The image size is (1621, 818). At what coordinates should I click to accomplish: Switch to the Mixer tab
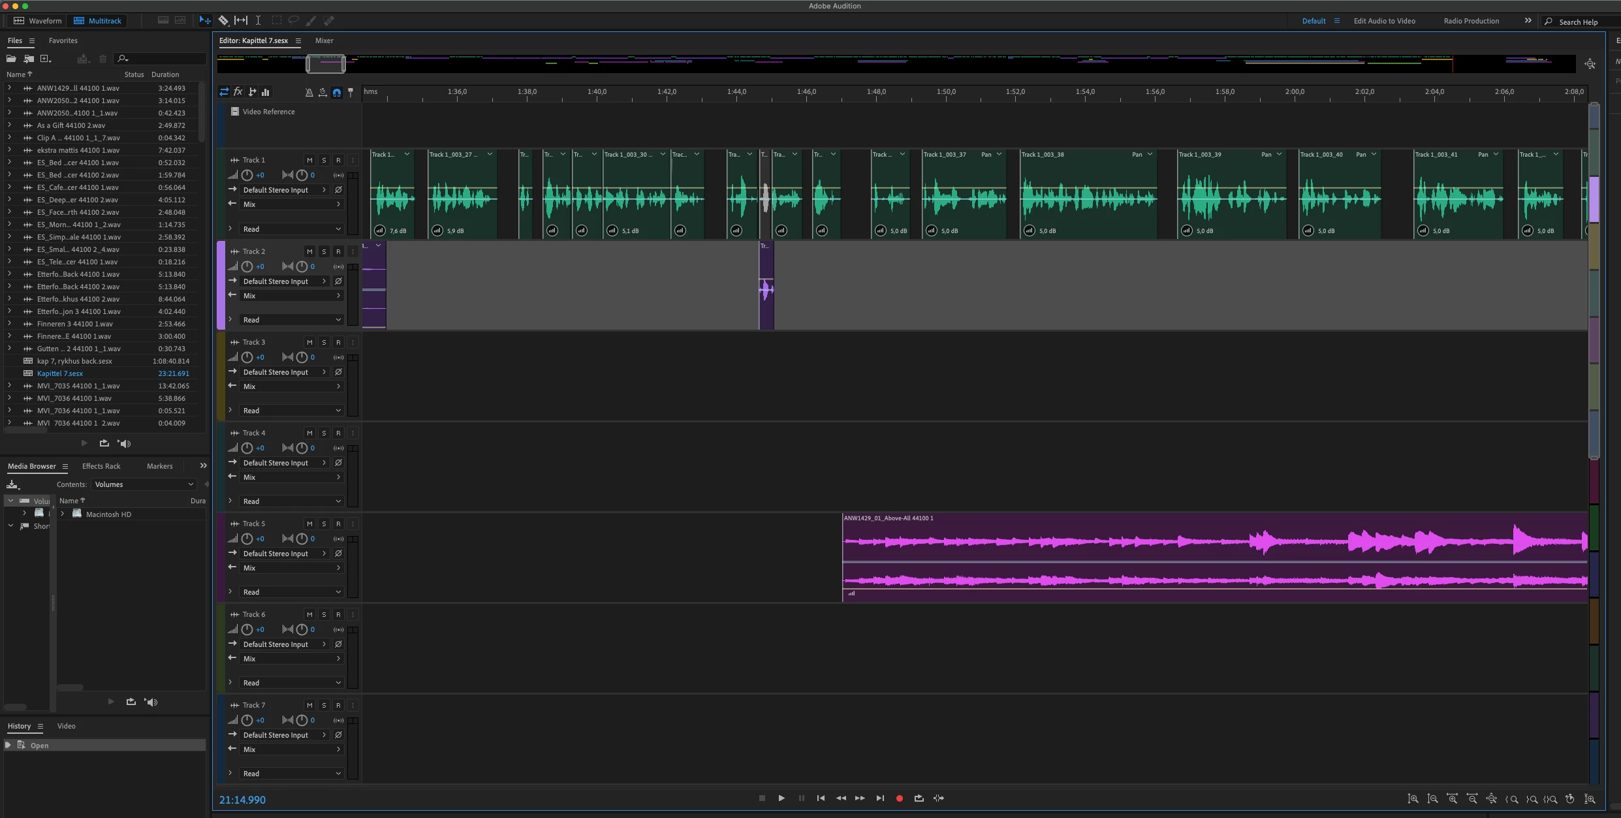pyautogui.click(x=324, y=40)
